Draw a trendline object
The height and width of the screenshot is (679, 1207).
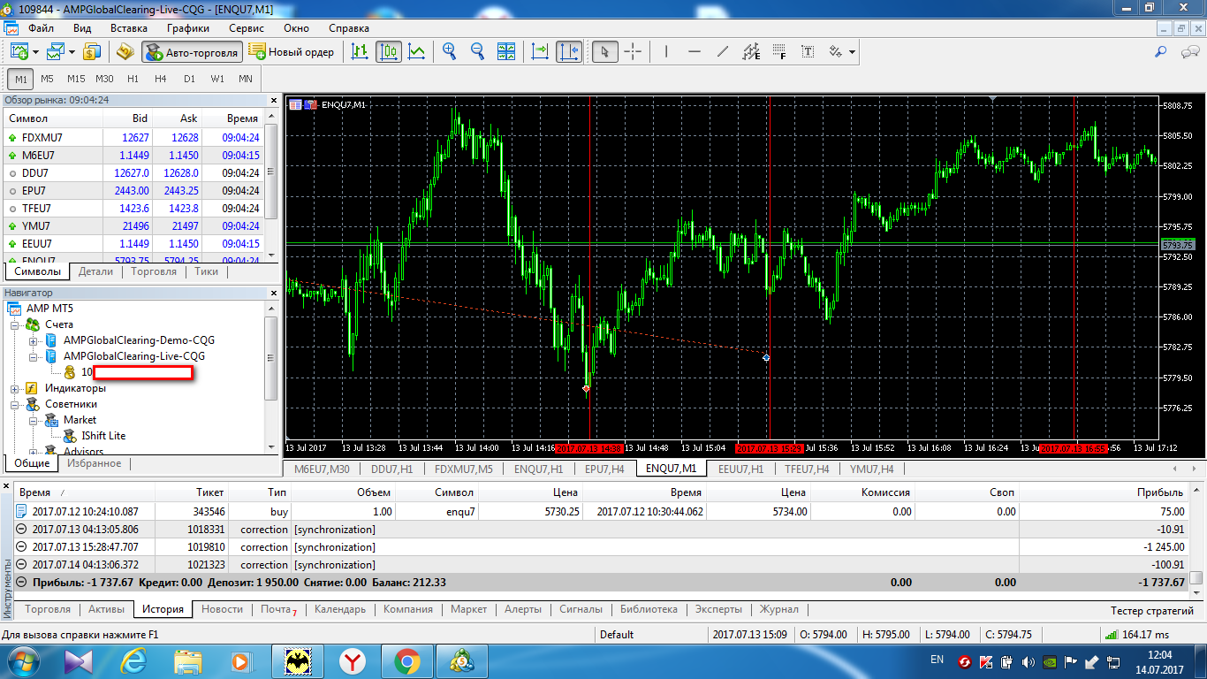(x=722, y=52)
